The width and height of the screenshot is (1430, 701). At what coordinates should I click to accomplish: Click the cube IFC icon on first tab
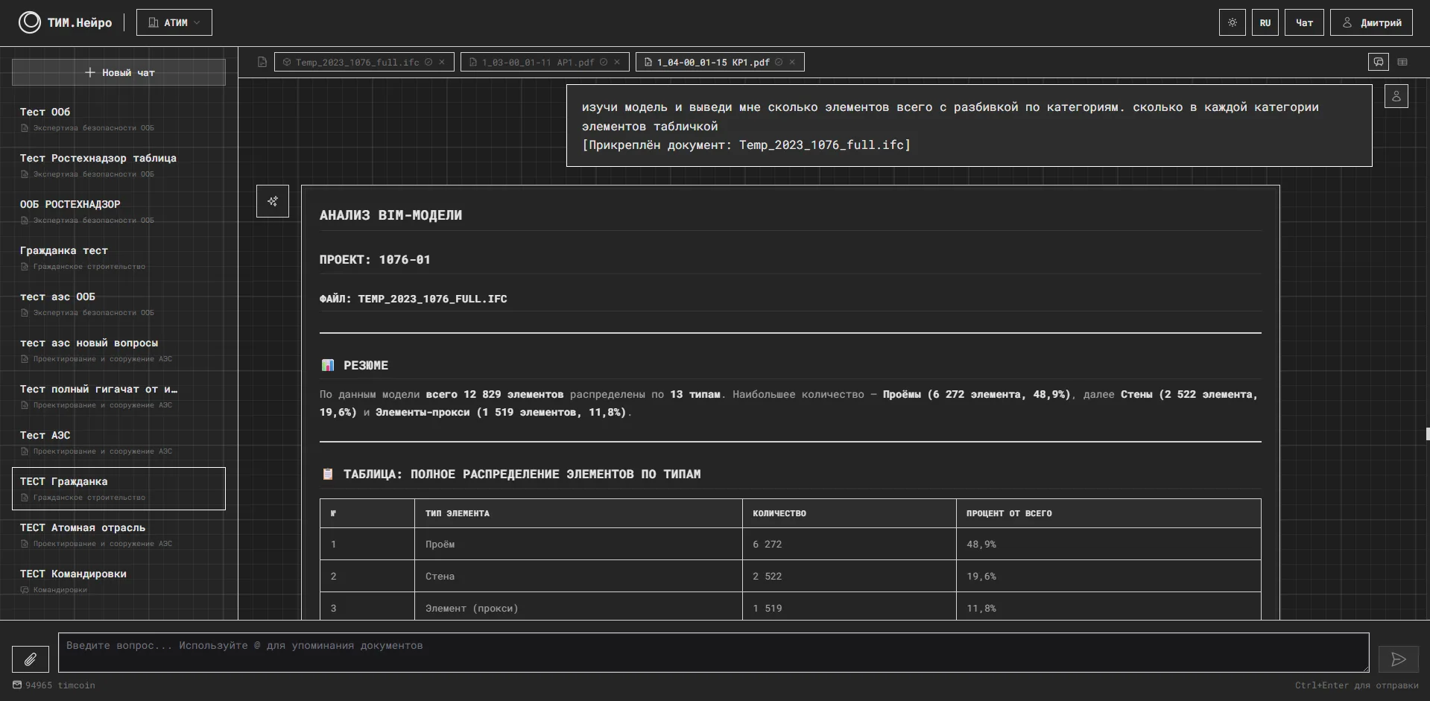pos(287,63)
